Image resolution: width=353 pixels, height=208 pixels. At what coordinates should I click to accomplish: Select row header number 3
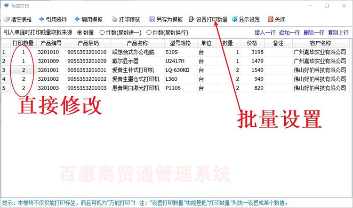point(5,70)
